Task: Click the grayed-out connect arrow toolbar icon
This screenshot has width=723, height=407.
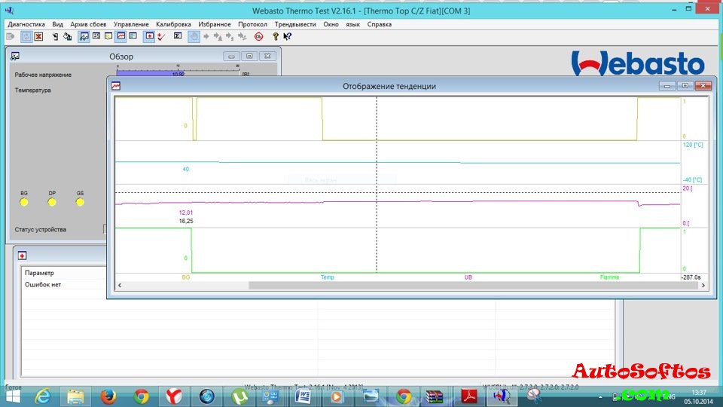Action: [x=11, y=36]
